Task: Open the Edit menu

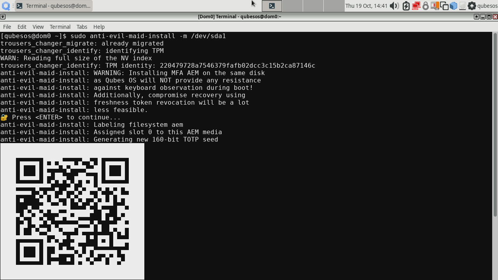Action: (22, 27)
